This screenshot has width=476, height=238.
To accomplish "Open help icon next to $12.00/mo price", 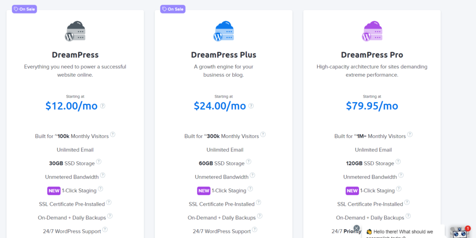I will click(103, 106).
